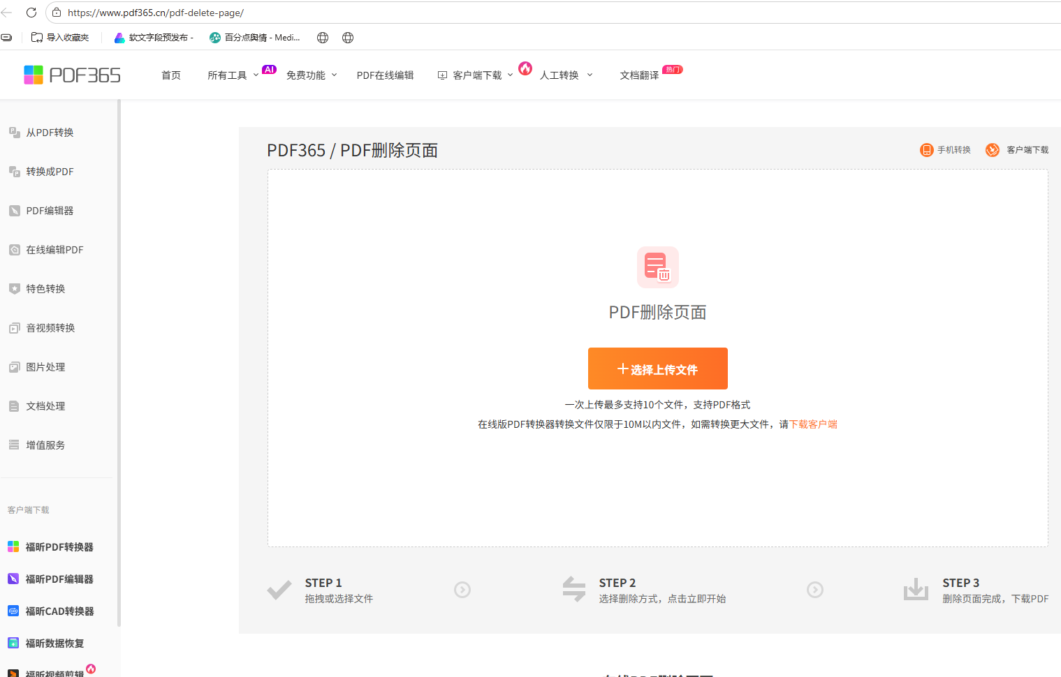Reload the page with the refresh icon
Image resolution: width=1061 pixels, height=677 pixels.
pyautogui.click(x=31, y=13)
